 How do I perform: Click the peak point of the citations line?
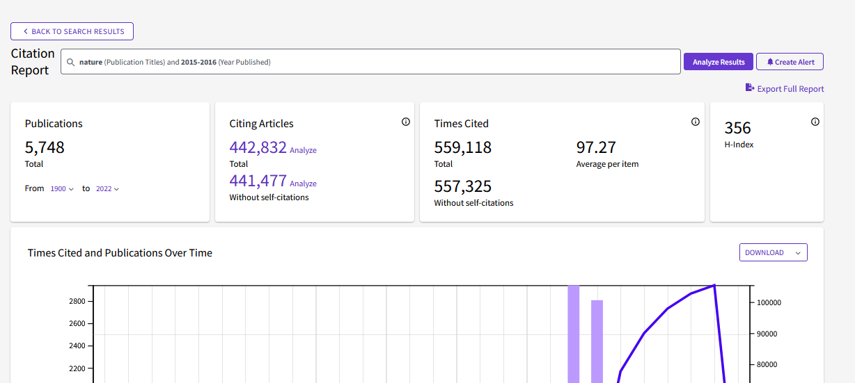pos(714,285)
